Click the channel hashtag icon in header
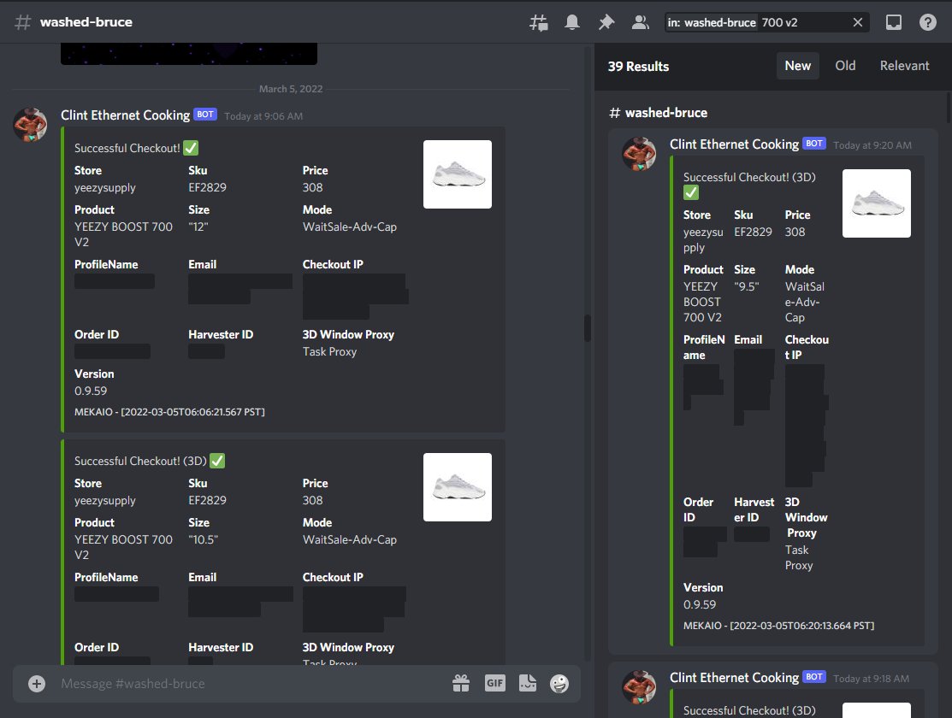The width and height of the screenshot is (952, 718). tap(23, 22)
